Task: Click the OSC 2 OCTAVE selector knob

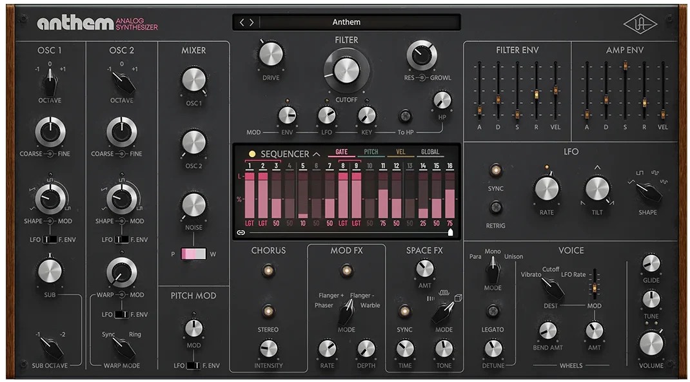Action: coord(122,82)
